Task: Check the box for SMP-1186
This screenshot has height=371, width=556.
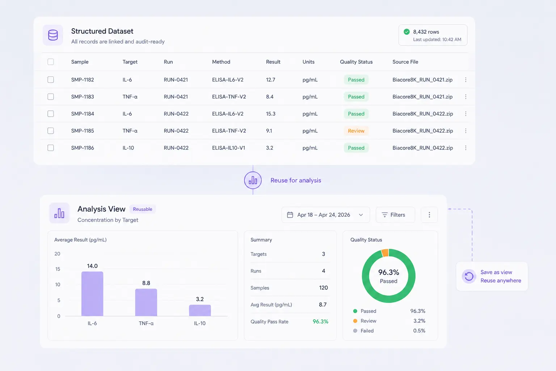Action: tap(51, 148)
